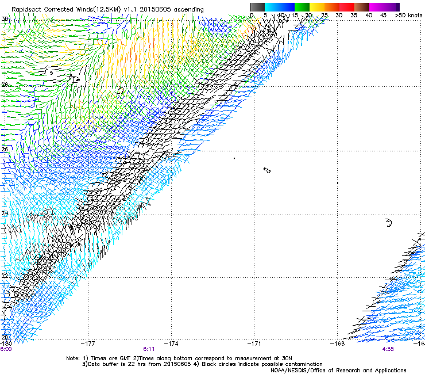
Task: Click the '45' label under the color scale
Action: point(383,16)
